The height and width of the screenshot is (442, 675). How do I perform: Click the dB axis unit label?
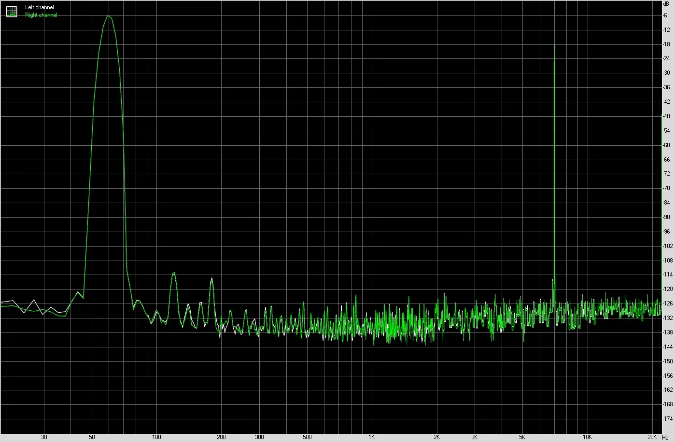coord(666,3)
